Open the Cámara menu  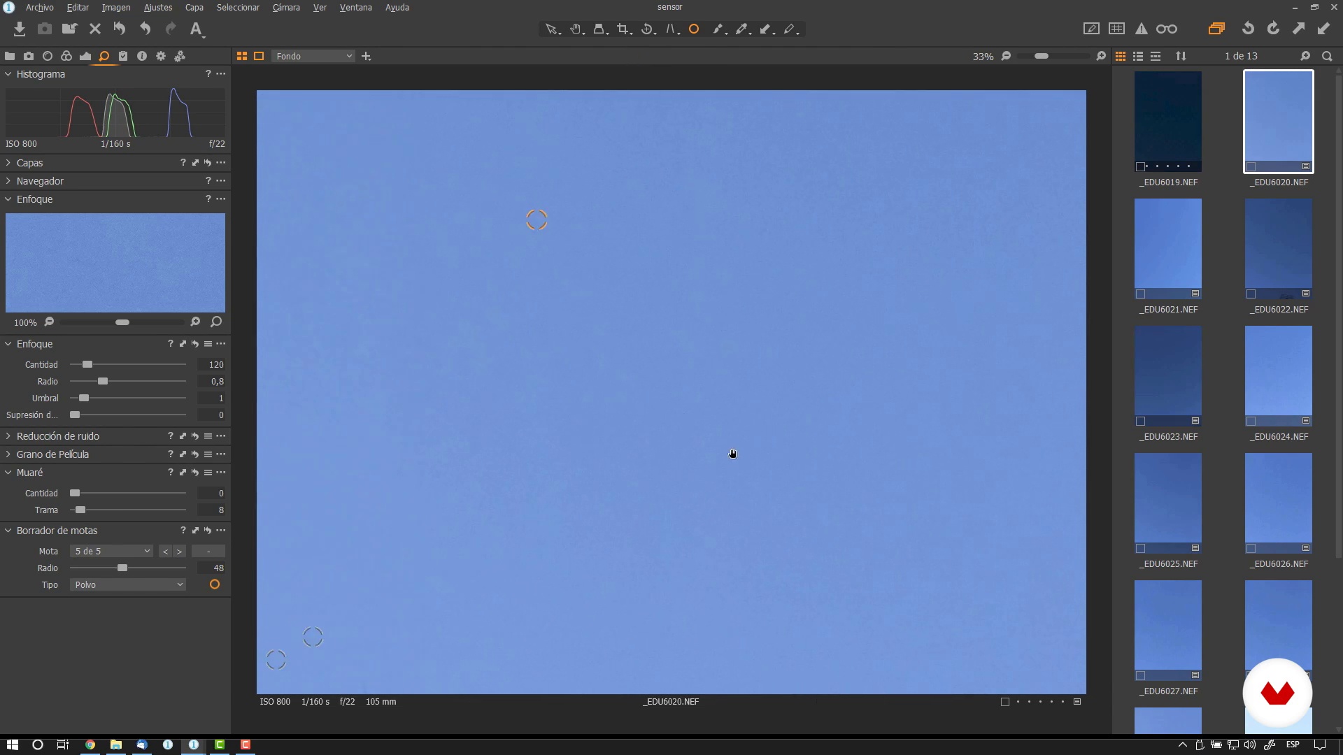tap(286, 7)
